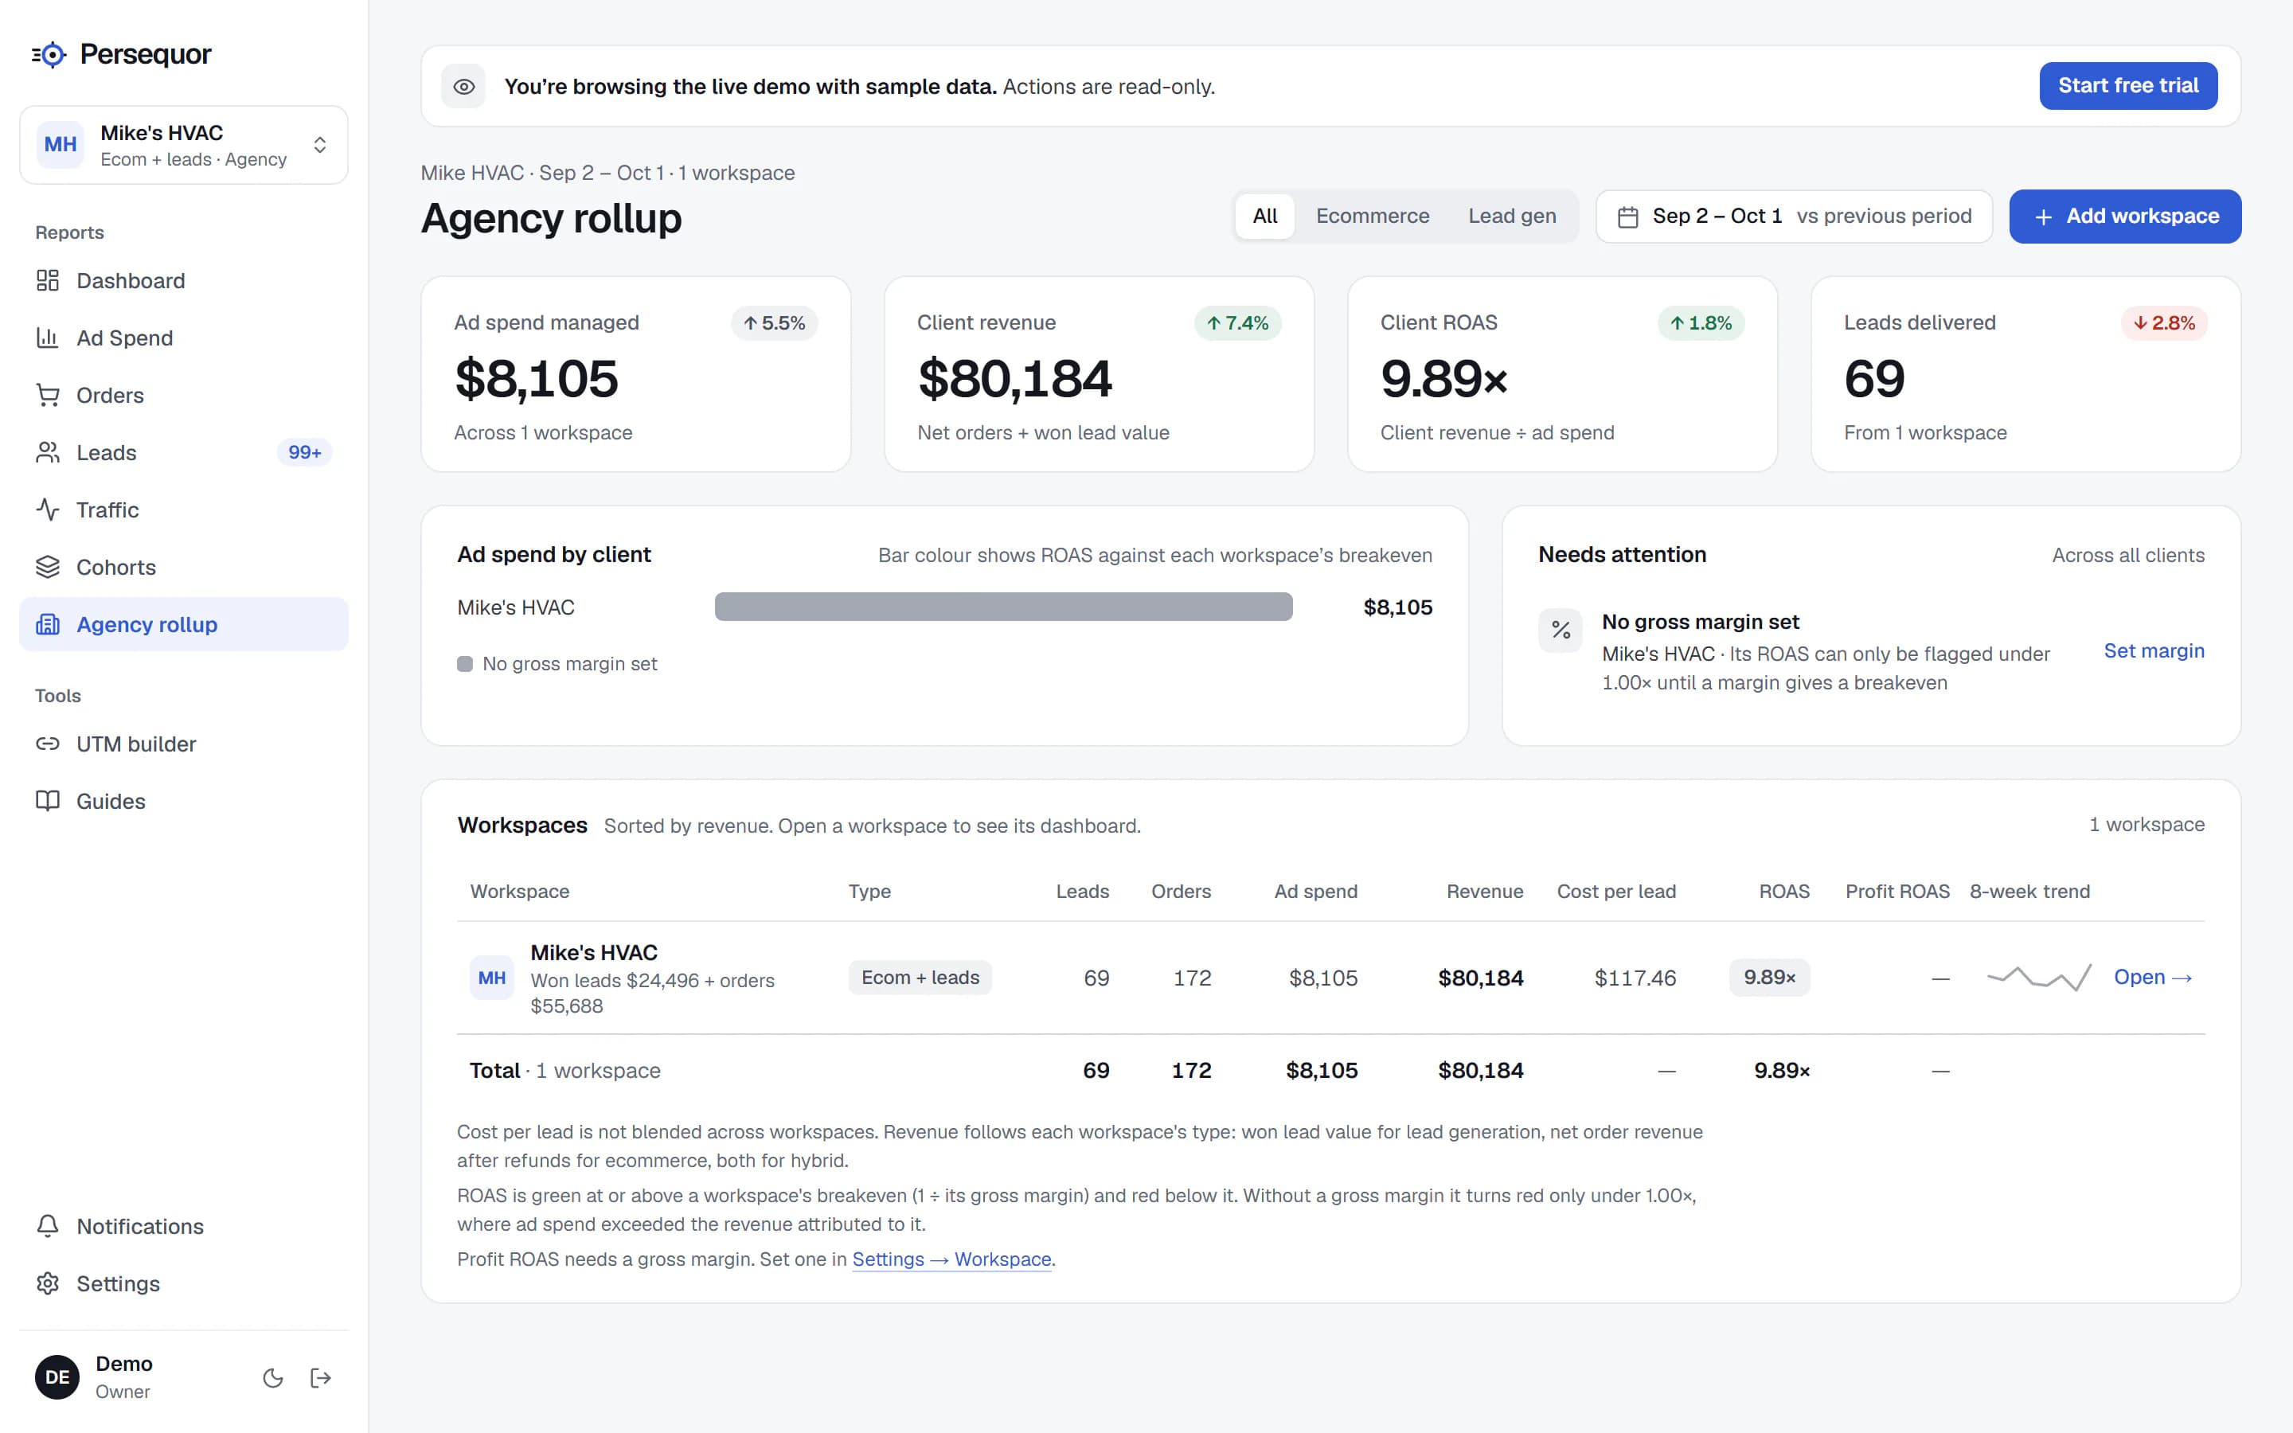Click the $117.46 cost per lead value
The image size is (2293, 1433).
pyautogui.click(x=1635, y=978)
